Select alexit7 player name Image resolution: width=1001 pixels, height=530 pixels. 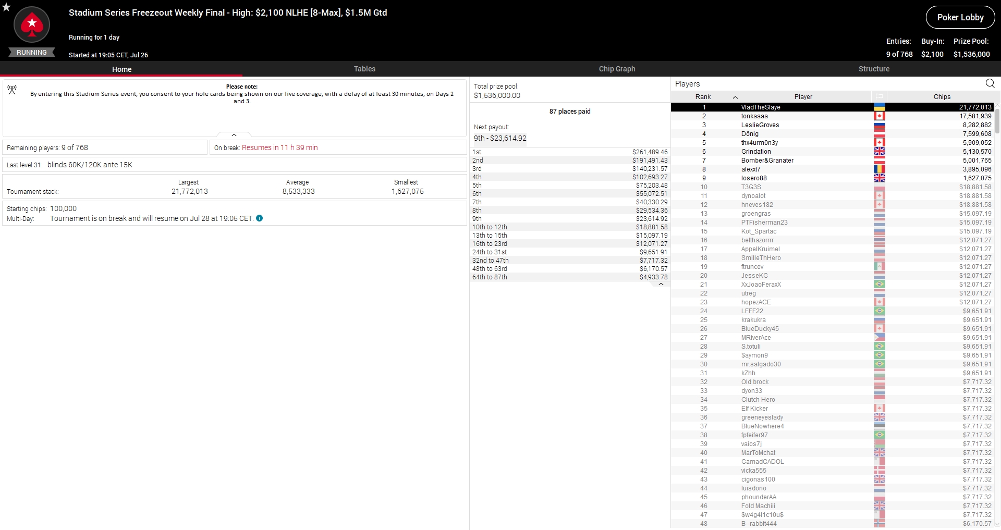click(751, 169)
